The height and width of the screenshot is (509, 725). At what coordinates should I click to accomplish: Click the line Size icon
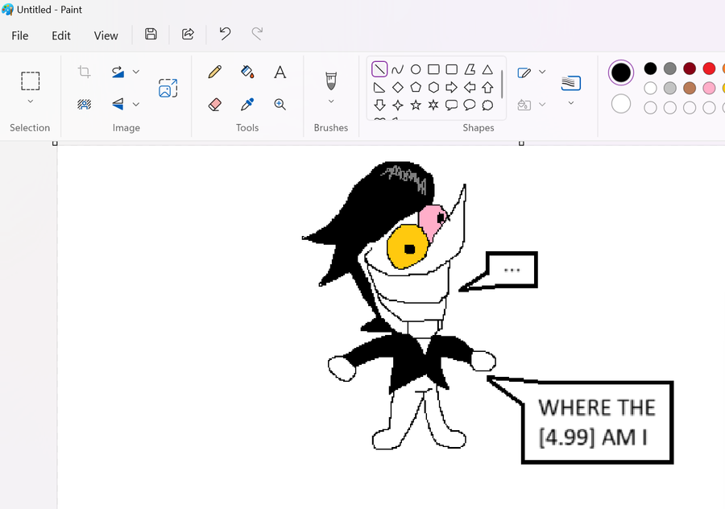coord(571,83)
